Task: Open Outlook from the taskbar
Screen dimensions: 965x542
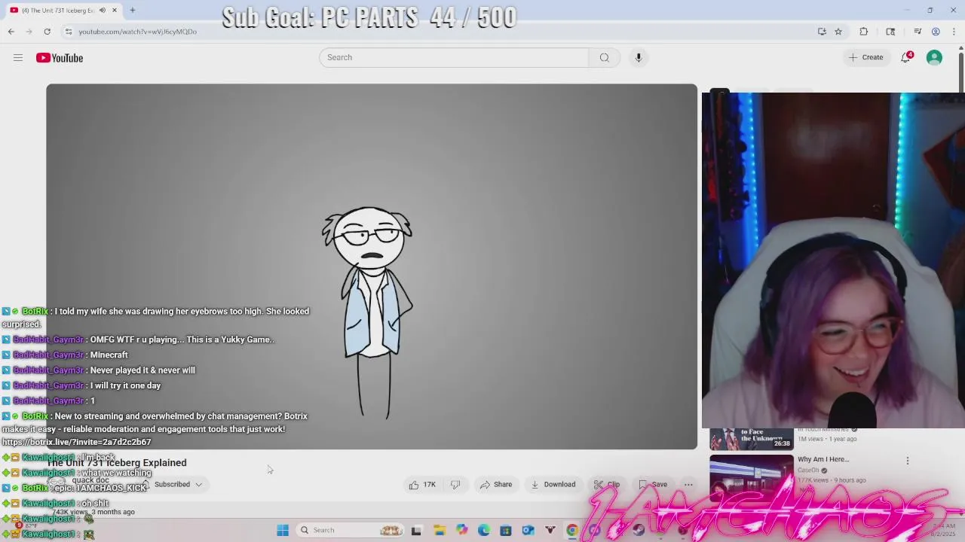Action: (x=528, y=530)
